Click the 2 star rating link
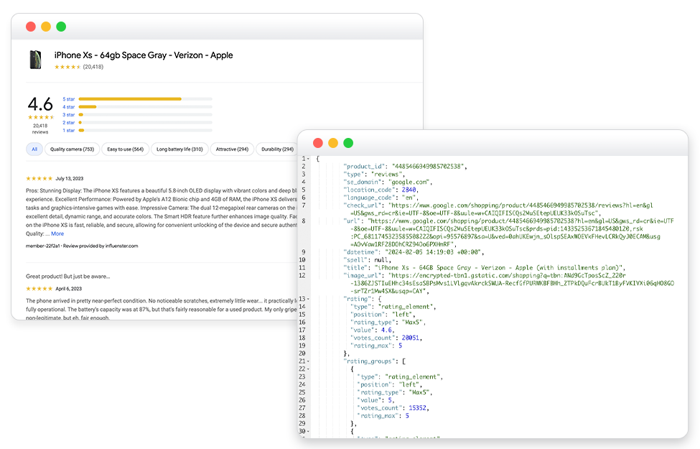Screen dimensions: 700x449 click(69, 122)
